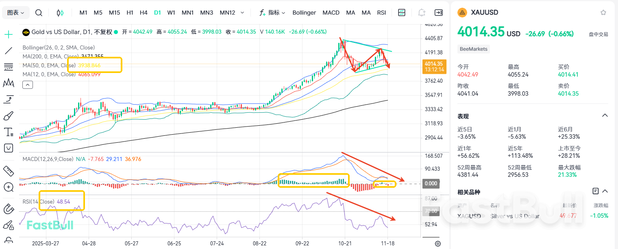Screen dimensions: 618x249
Task: Select the D1 daily timeframe
Action: [x=157, y=12]
